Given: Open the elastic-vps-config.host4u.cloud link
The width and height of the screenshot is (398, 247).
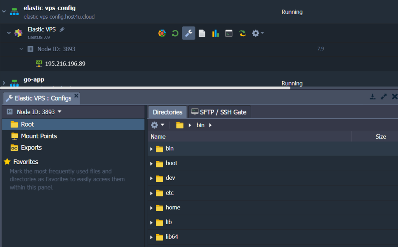Looking at the screenshot, I should [x=59, y=17].
